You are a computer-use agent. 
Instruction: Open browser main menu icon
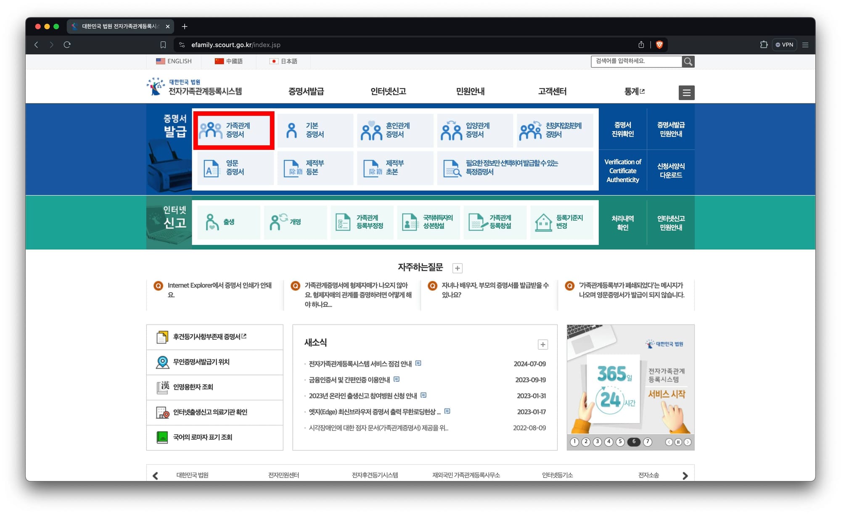pyautogui.click(x=805, y=45)
